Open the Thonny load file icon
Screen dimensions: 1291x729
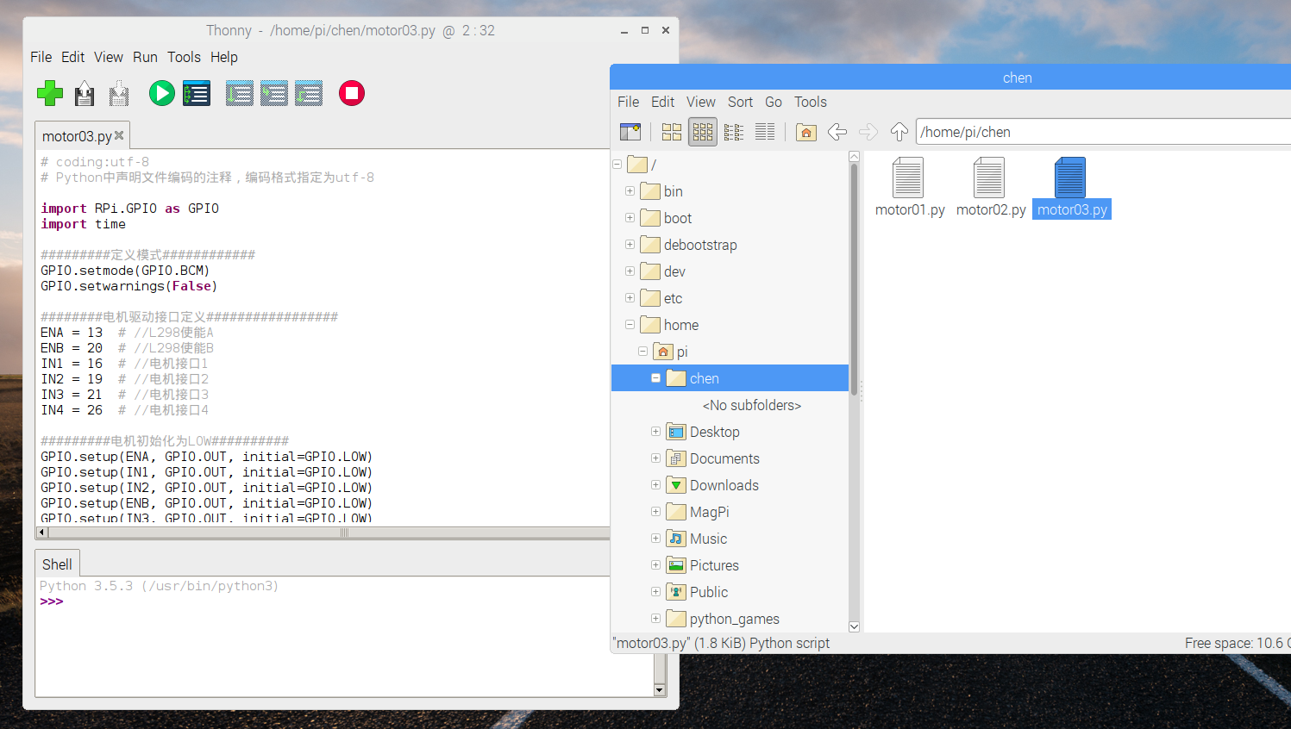click(x=85, y=93)
